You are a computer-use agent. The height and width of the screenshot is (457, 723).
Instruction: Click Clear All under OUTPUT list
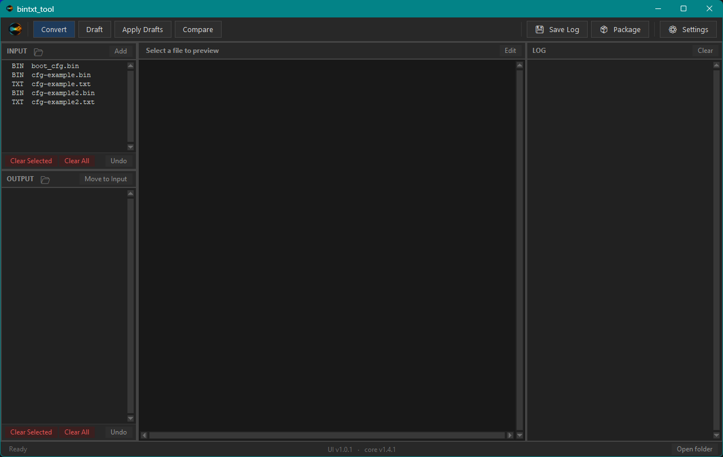(x=77, y=432)
